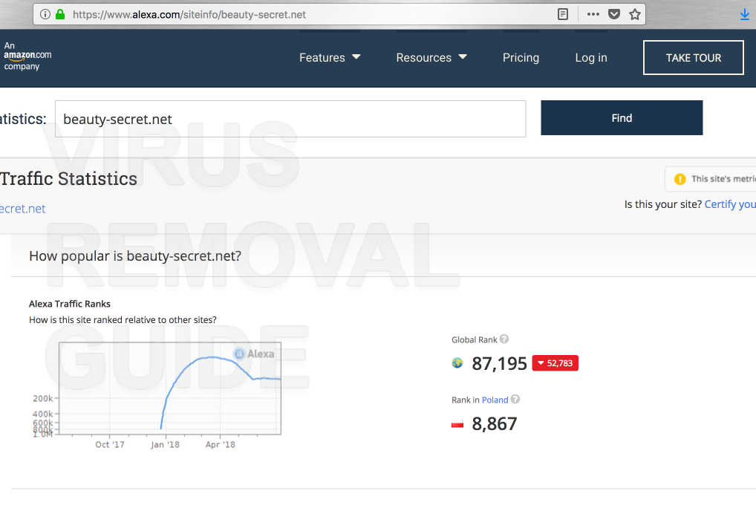
Task: Save page to Pocket icon
Action: pyautogui.click(x=613, y=14)
